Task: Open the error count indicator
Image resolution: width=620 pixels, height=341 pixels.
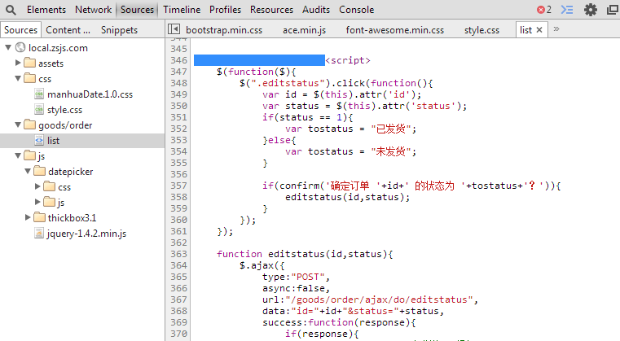Action: coord(544,10)
